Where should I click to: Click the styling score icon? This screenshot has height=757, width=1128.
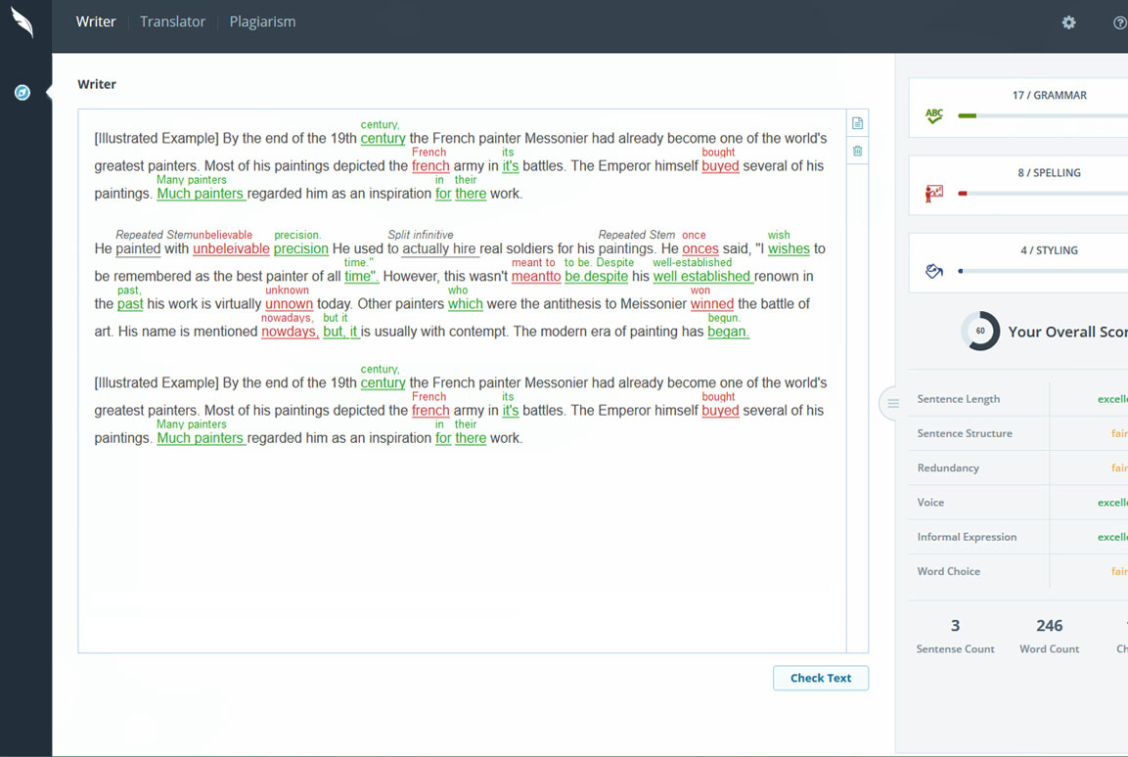[x=933, y=271]
